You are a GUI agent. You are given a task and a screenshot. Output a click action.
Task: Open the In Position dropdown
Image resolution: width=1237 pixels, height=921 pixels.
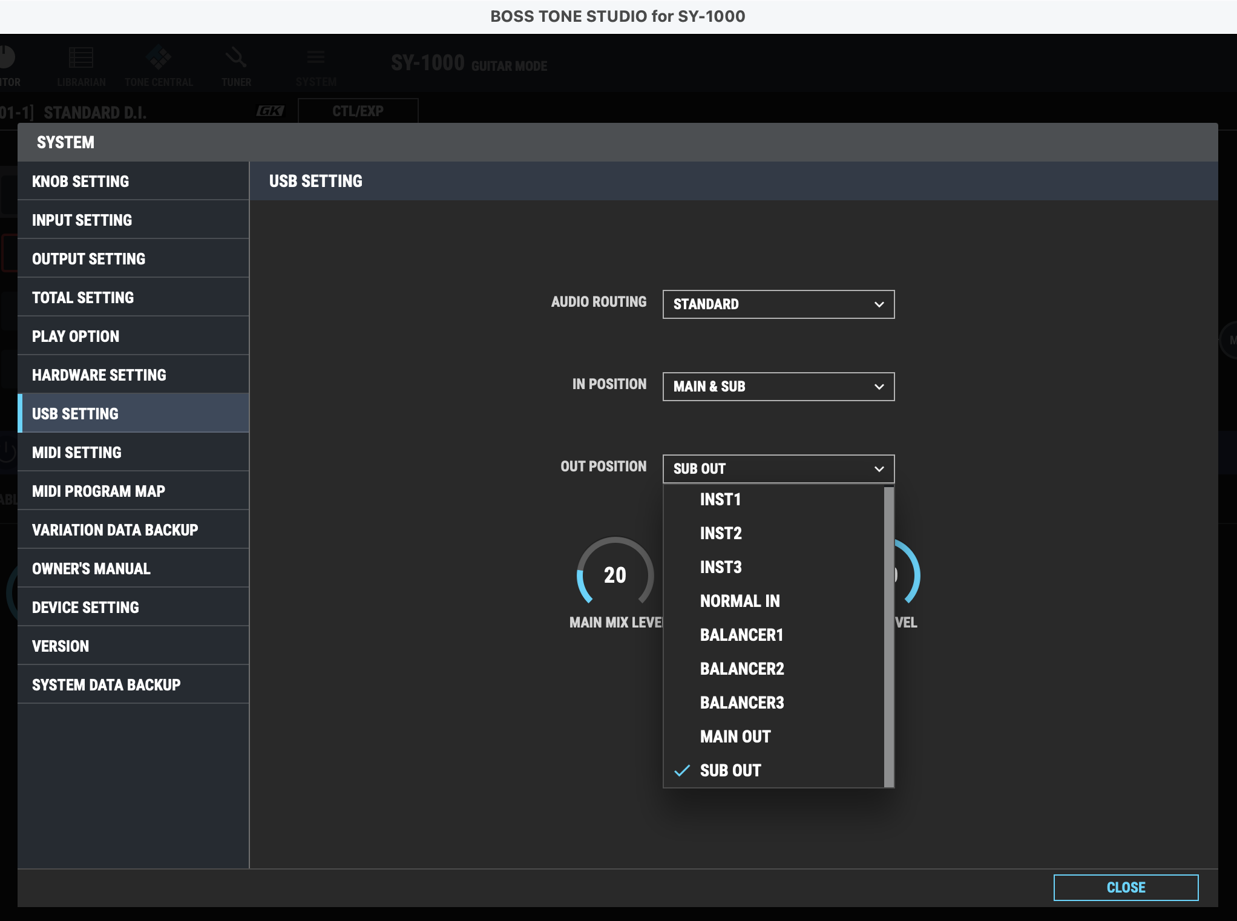(x=778, y=387)
